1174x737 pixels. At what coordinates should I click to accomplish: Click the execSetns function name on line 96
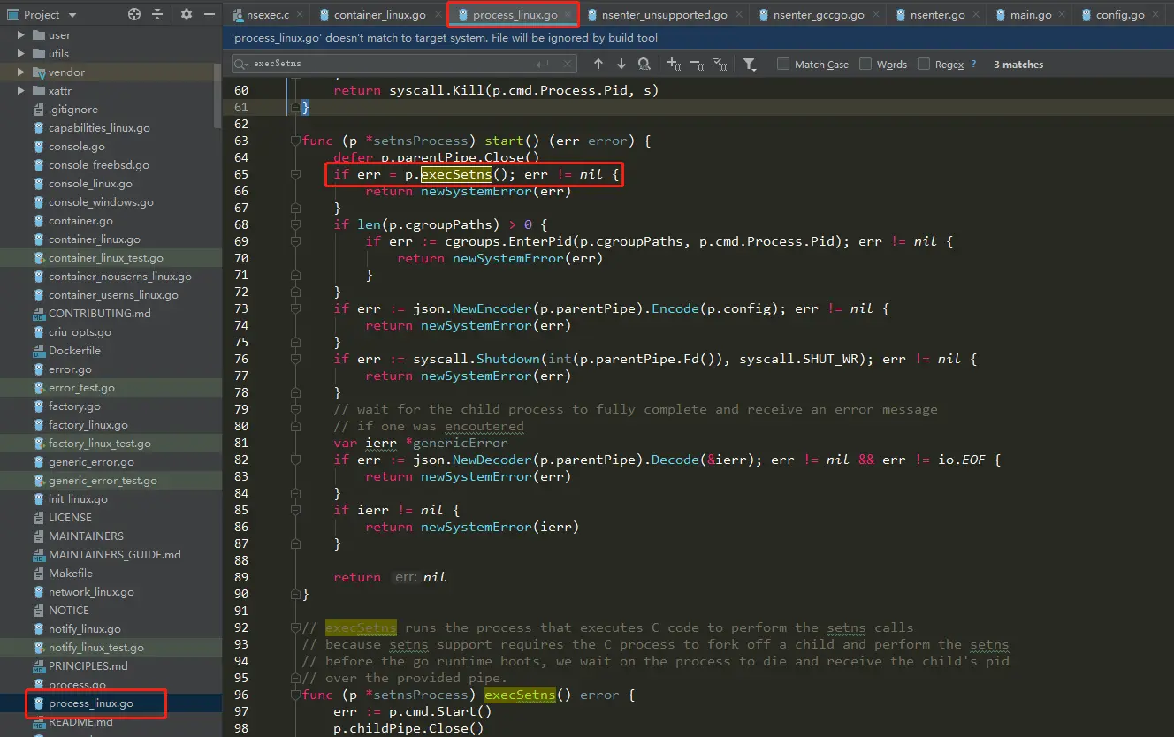(x=520, y=695)
